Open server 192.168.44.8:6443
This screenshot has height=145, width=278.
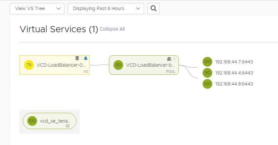click(234, 84)
